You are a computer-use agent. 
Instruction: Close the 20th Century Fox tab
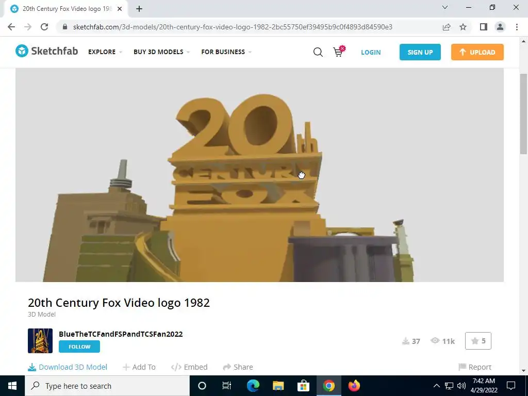[120, 9]
